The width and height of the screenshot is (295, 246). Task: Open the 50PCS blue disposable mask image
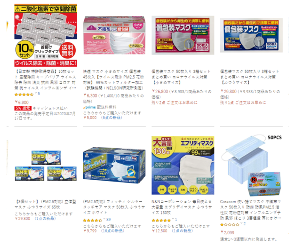pyautogui.click(x=251, y=166)
